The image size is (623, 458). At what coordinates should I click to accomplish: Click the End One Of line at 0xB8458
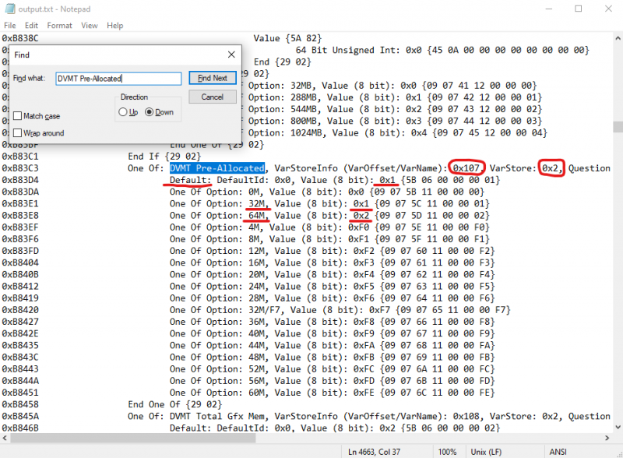(x=174, y=404)
